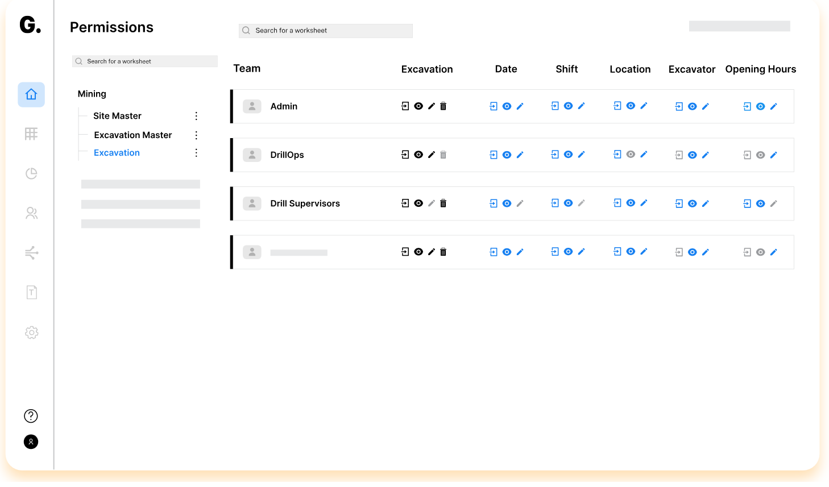The height and width of the screenshot is (487, 829).
Task: Click the Drill Supervisors team name
Action: point(305,203)
